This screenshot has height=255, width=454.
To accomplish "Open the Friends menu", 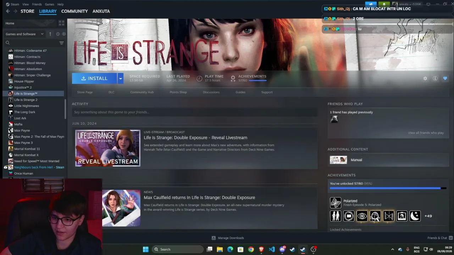I will 37,4.
